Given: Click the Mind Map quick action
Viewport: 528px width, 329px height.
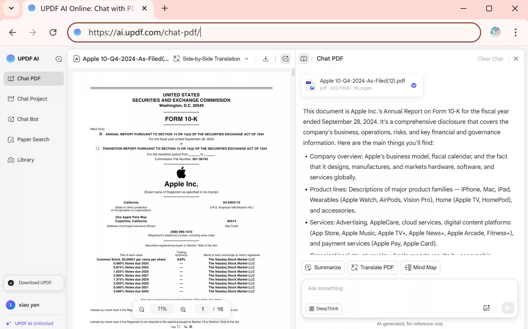Looking at the screenshot, I should click(420, 267).
